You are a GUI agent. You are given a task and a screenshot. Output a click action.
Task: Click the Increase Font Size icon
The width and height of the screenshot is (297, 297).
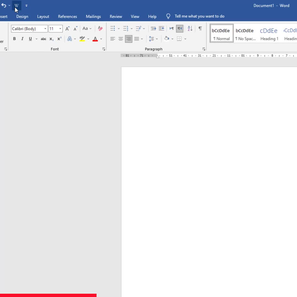tap(67, 29)
